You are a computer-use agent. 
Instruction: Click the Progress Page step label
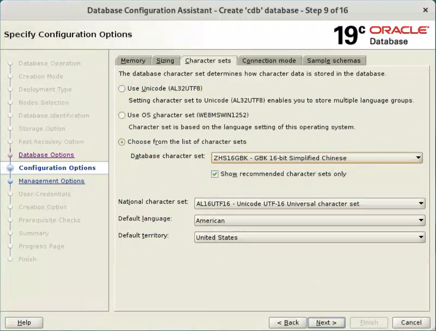(x=42, y=246)
